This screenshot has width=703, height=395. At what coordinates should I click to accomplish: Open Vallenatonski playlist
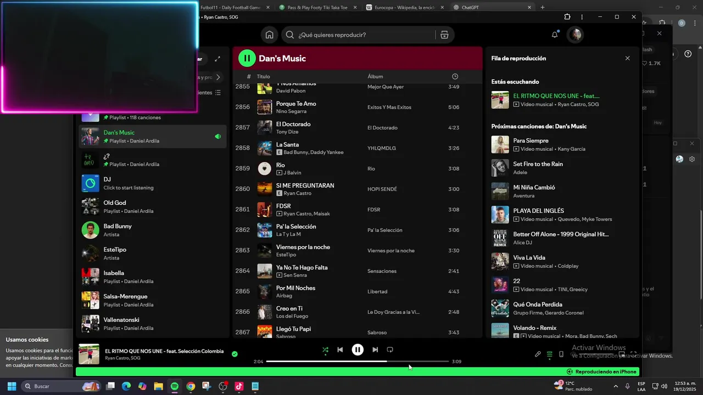click(x=153, y=324)
